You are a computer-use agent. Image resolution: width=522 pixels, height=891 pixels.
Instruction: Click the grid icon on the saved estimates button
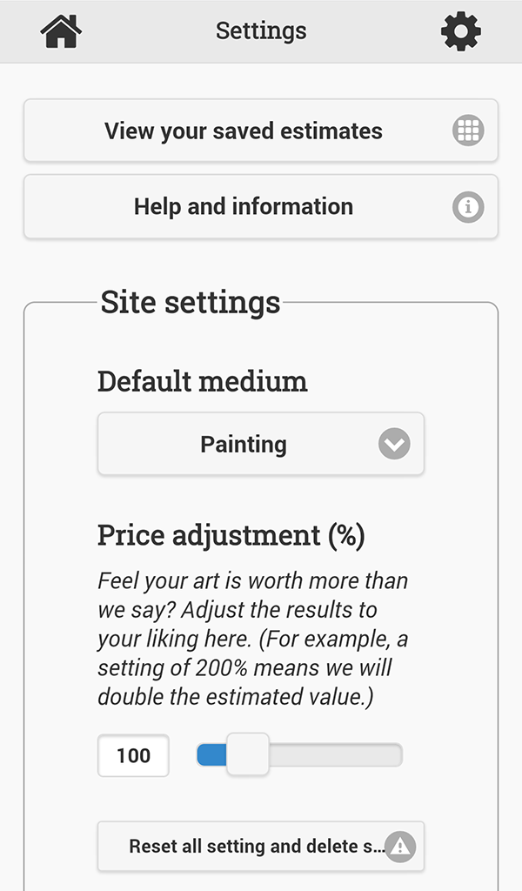point(468,131)
